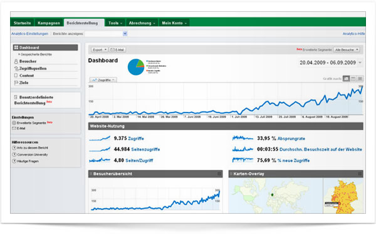Viewport: 376px width, 235px height.
Task: Click the Content page icon
Action: 16,76
